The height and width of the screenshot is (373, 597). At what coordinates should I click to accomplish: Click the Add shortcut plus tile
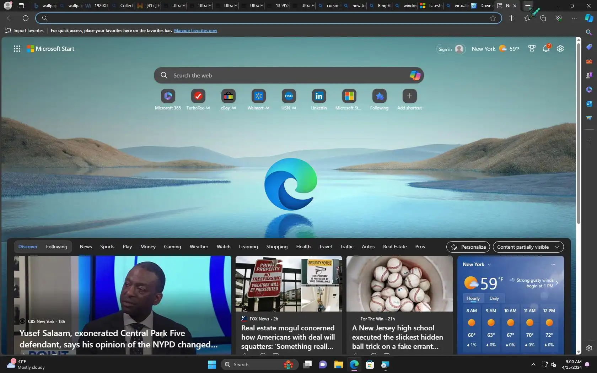tap(409, 99)
